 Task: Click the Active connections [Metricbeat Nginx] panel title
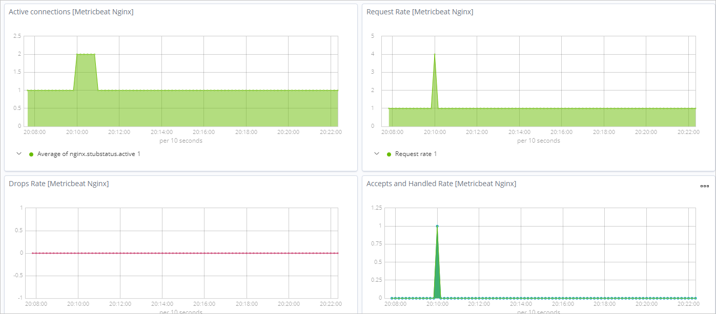pyautogui.click(x=71, y=12)
